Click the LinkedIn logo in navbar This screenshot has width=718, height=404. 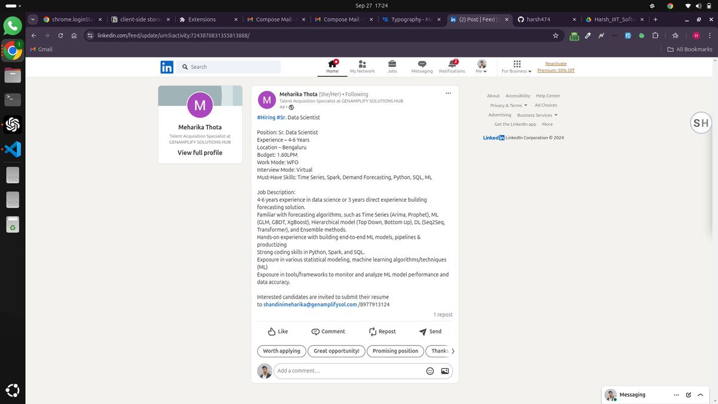pyautogui.click(x=167, y=67)
